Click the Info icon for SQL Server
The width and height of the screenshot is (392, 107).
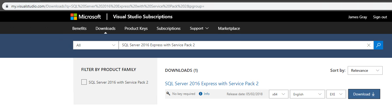(200, 94)
